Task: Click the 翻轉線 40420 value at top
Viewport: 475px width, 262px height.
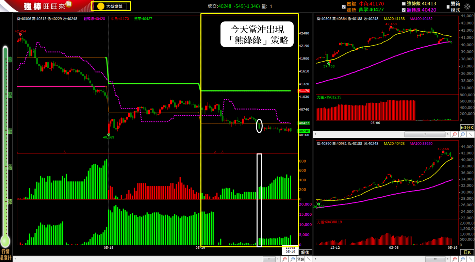Action: (x=421, y=10)
